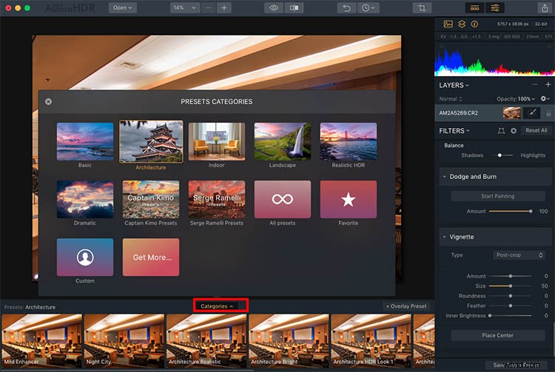
Task: Toggle the compare before/after split view
Action: tap(294, 8)
